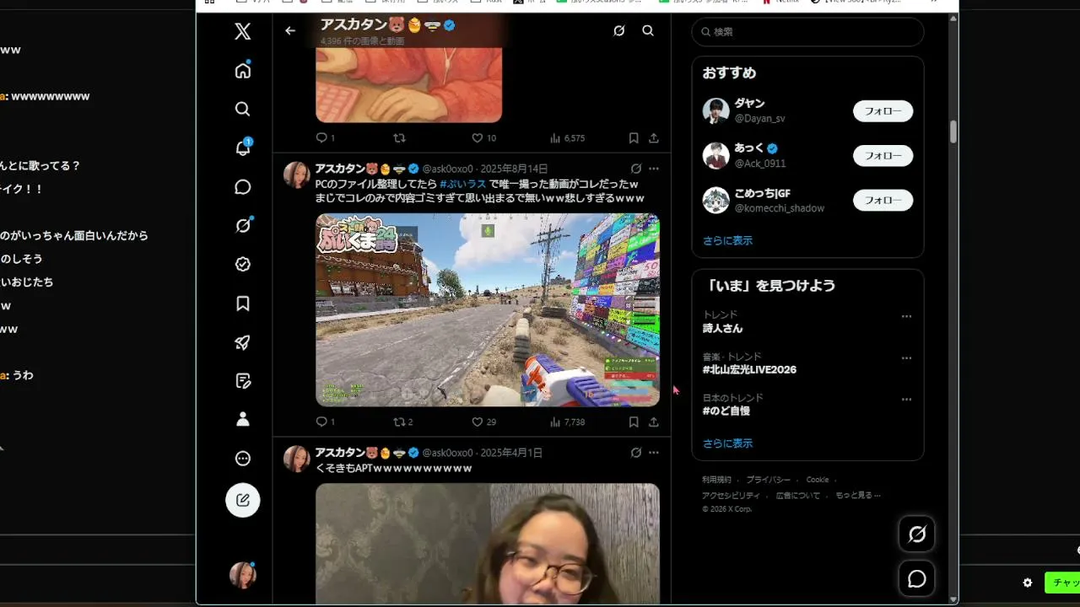Open the @ask0oxo0 handle on the August 14 post
Image resolution: width=1080 pixels, height=607 pixels.
tap(447, 169)
